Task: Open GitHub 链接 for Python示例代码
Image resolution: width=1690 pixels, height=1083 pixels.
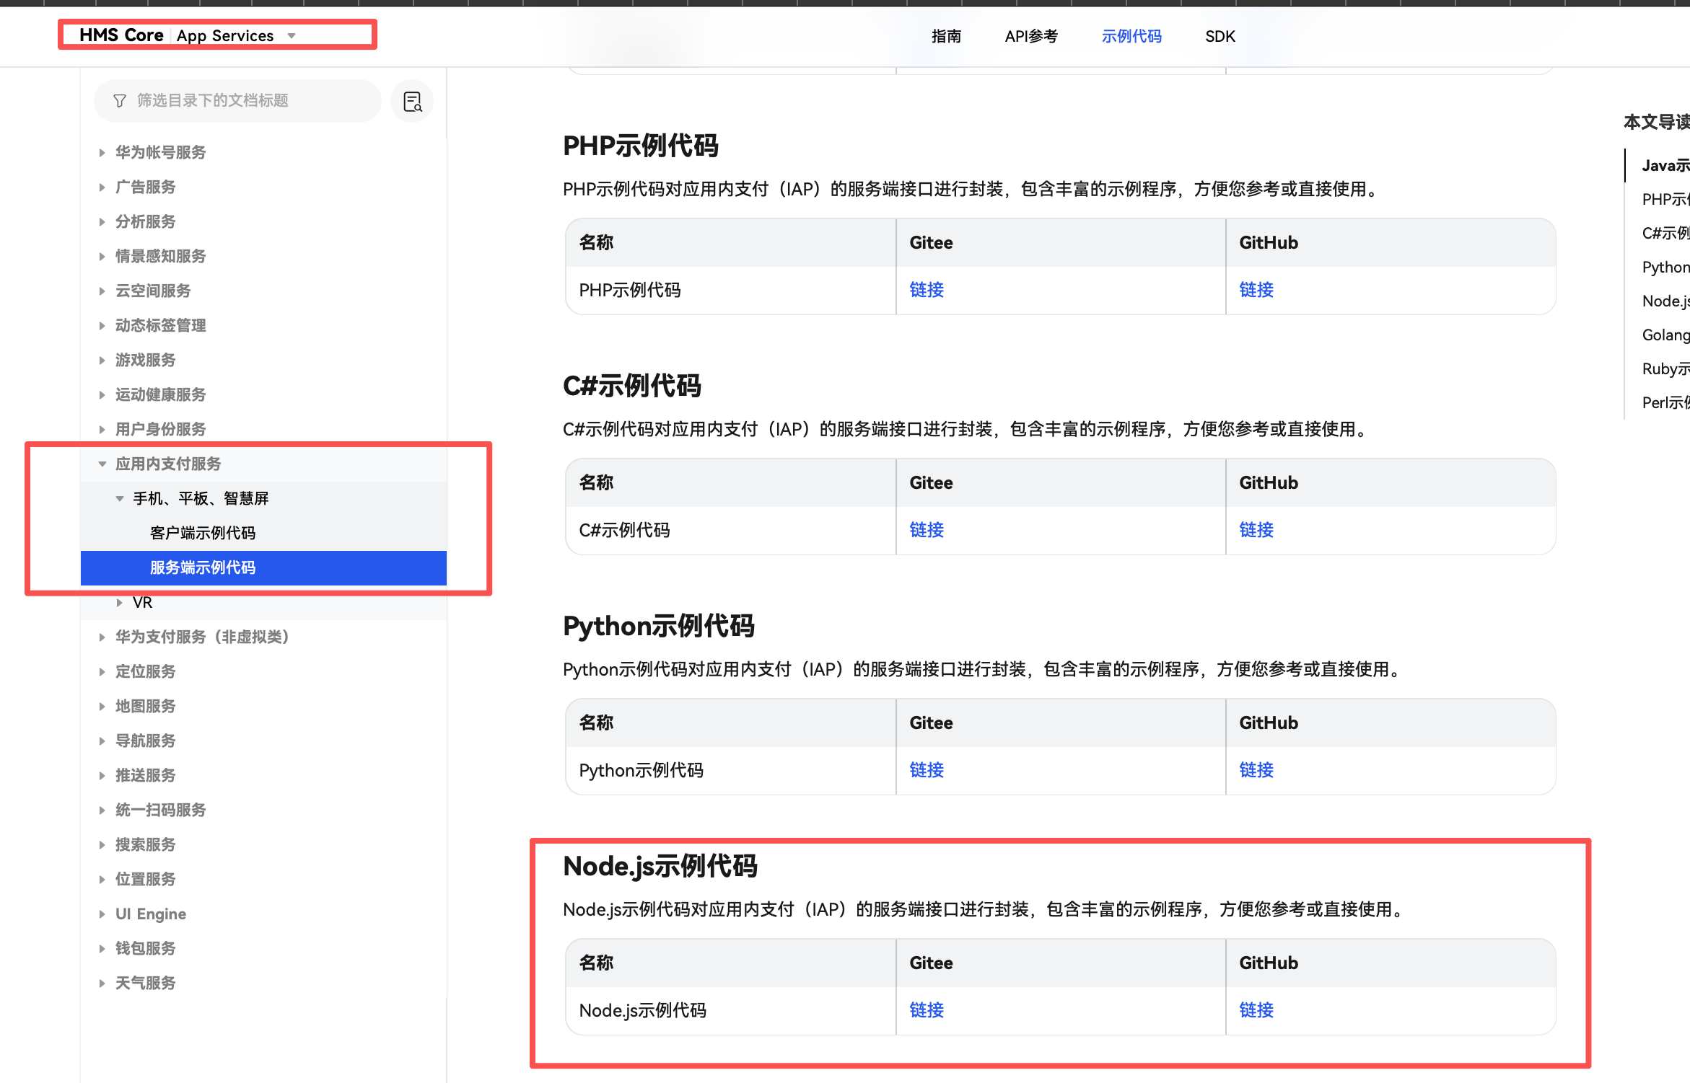Action: point(1256,770)
